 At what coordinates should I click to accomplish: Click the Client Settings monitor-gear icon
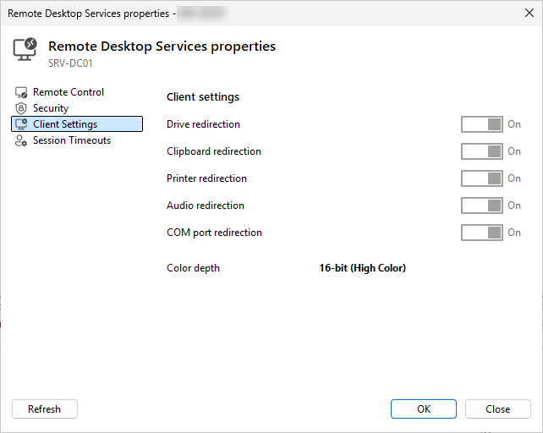click(x=21, y=124)
